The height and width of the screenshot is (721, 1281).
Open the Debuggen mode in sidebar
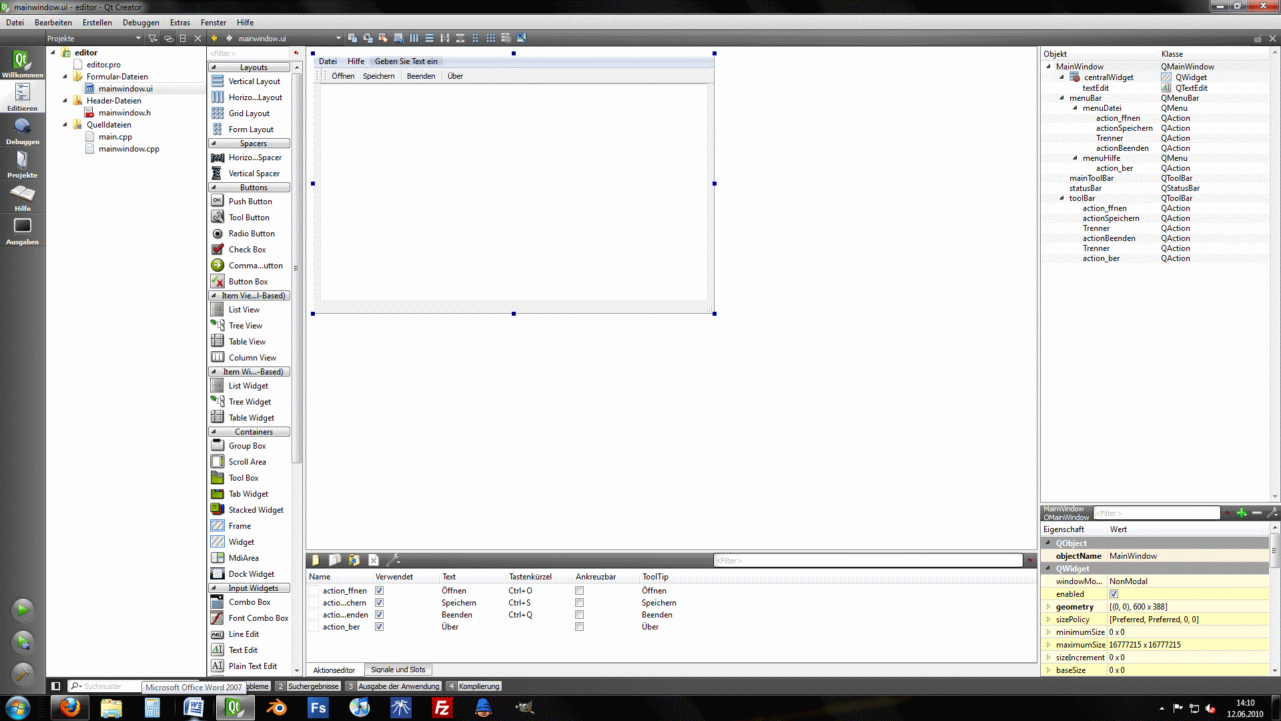coord(22,131)
